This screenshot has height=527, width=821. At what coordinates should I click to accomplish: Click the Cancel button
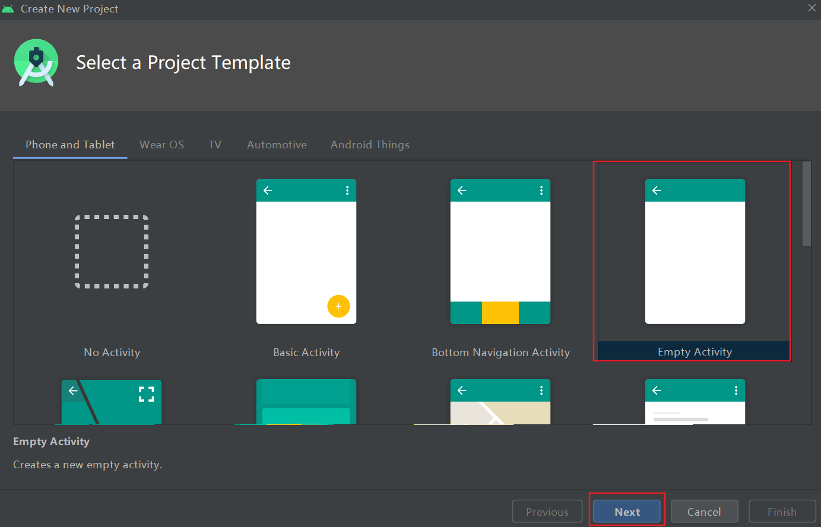click(704, 512)
